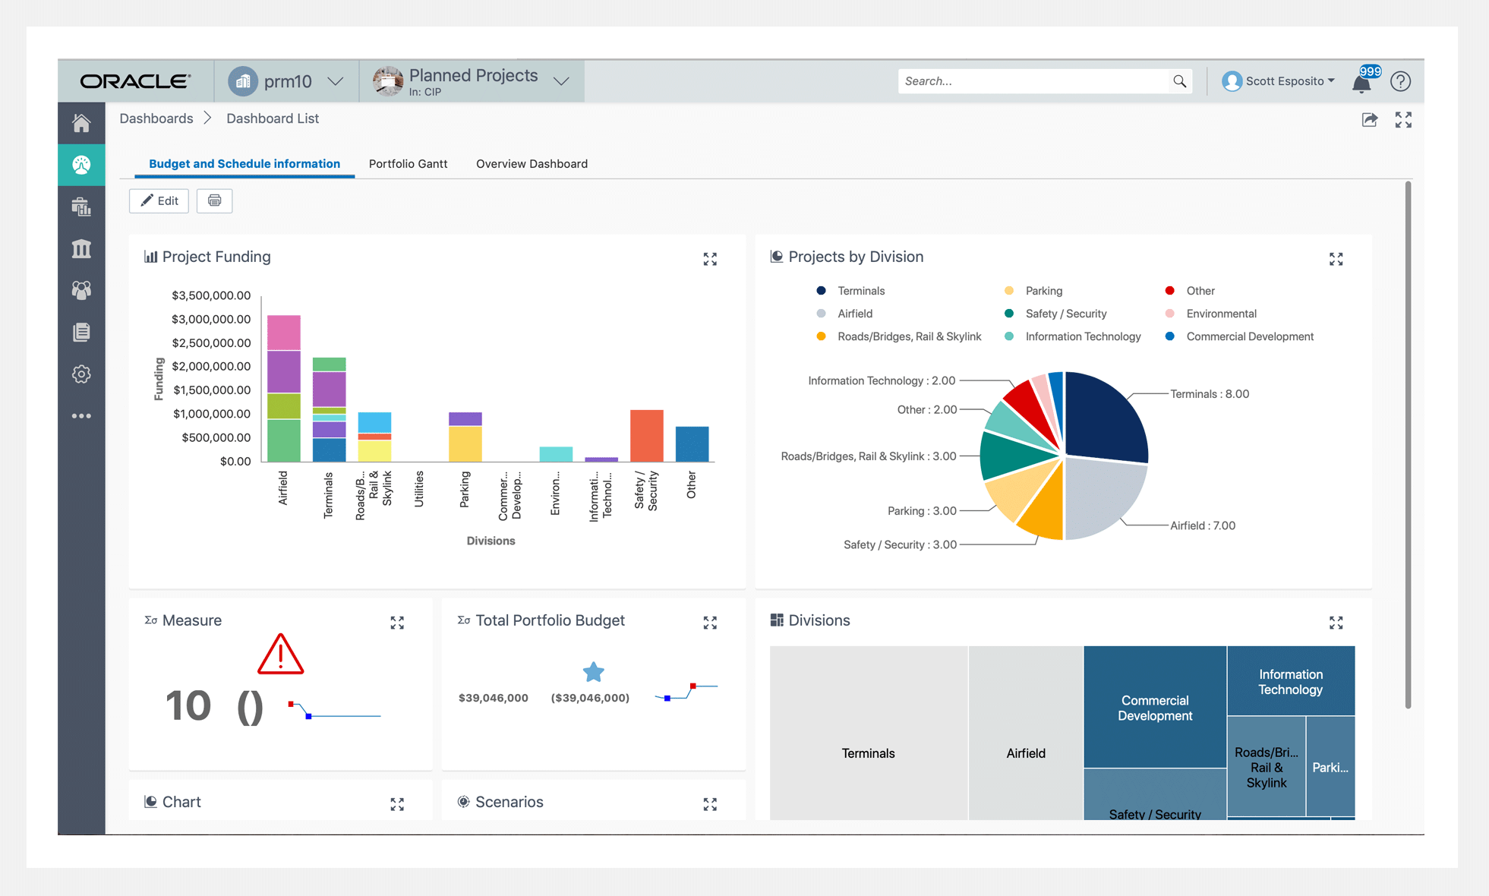Click the share dashboard icon
Viewport: 1489px width, 896px height.
[x=1369, y=120]
